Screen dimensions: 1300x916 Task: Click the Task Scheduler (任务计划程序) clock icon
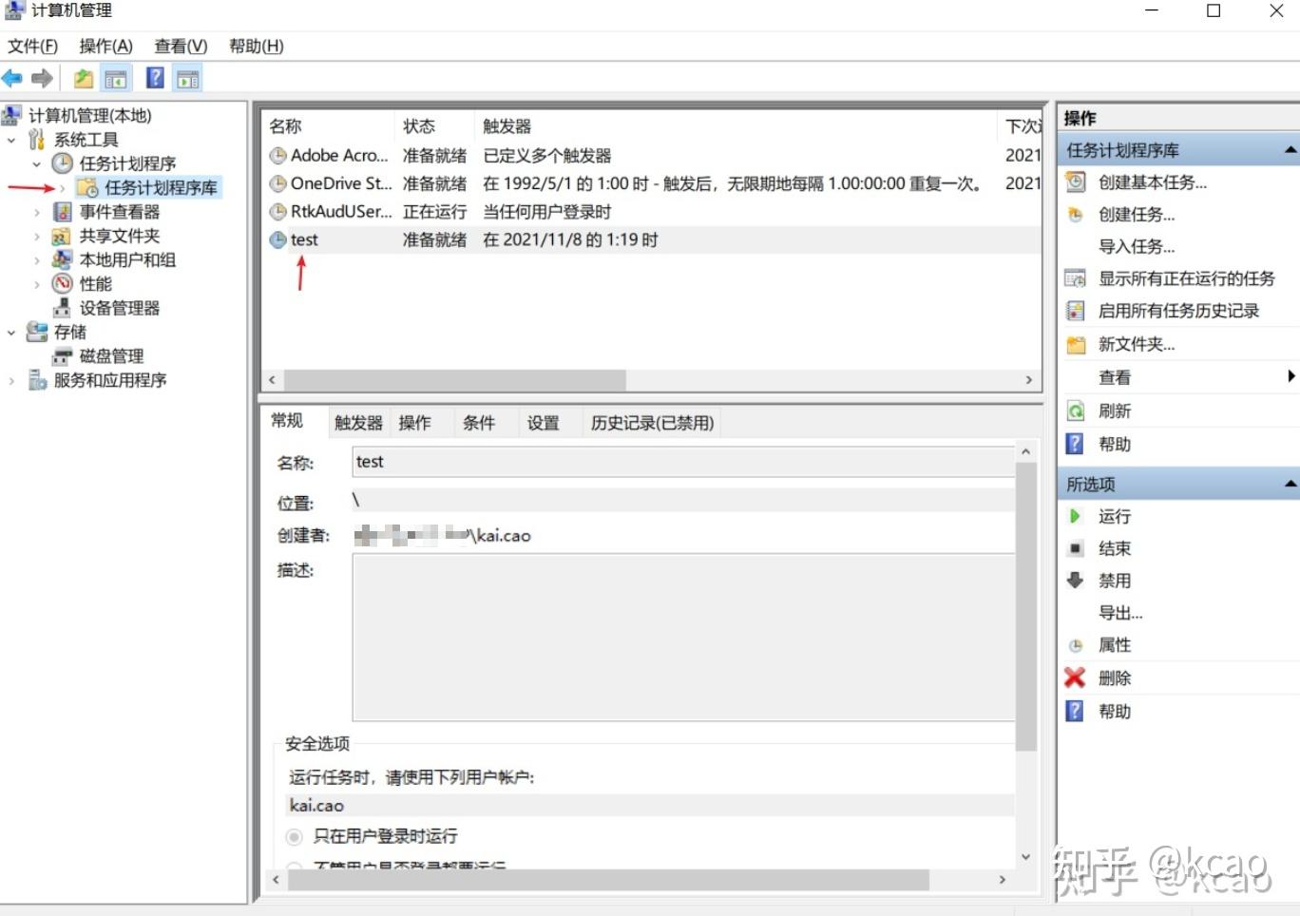[63, 163]
